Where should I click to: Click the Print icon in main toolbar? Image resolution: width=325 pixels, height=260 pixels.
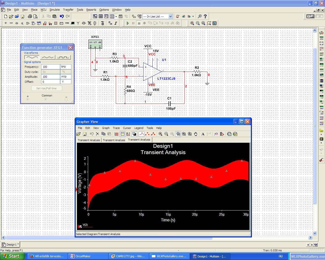(30, 16)
